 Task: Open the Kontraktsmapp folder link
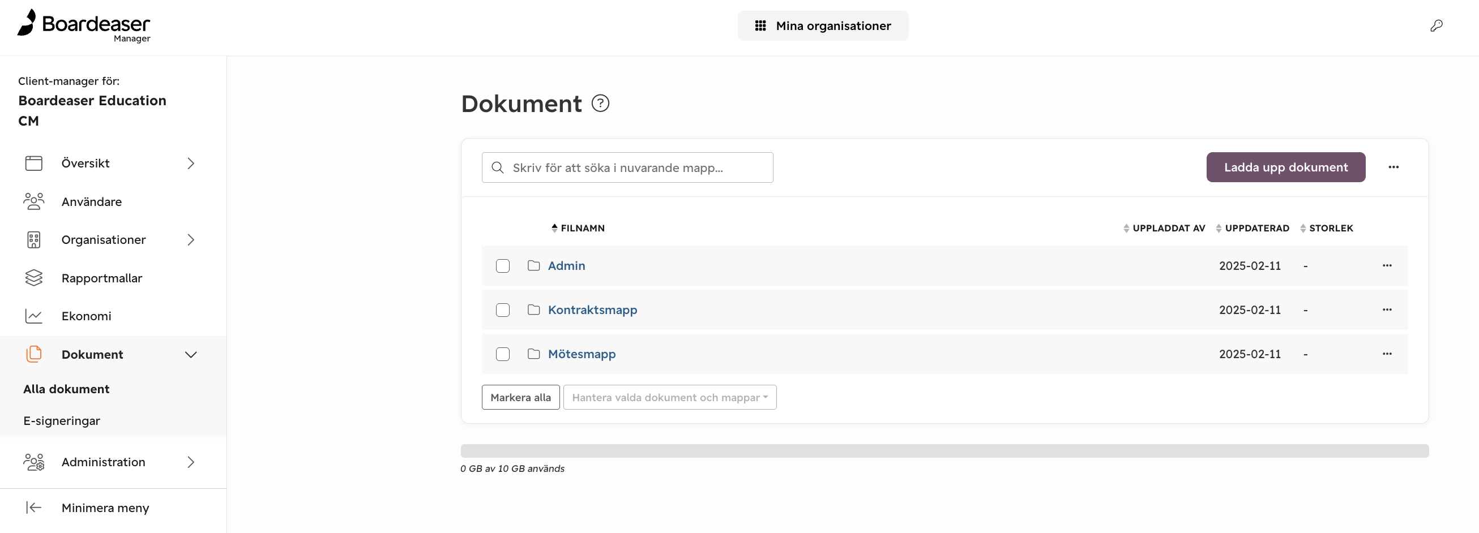click(x=592, y=310)
